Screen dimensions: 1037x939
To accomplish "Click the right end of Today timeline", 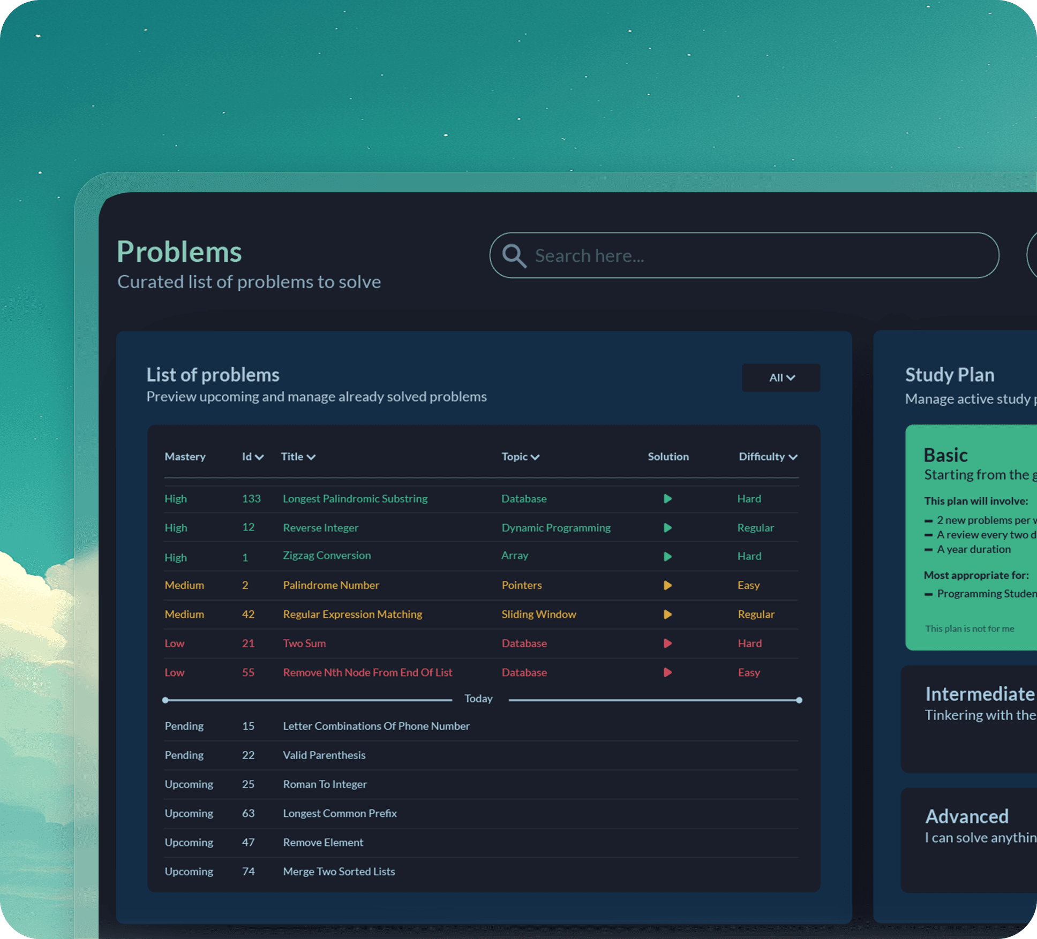I will point(799,700).
